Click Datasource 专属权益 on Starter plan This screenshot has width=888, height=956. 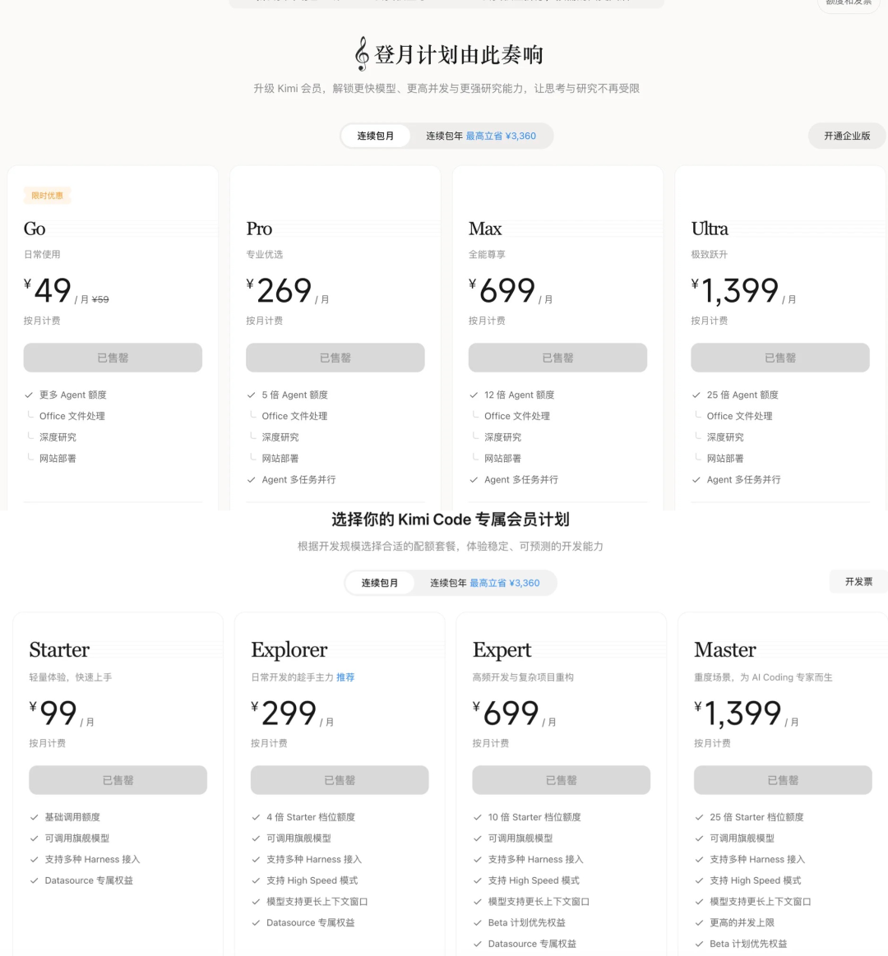89,880
